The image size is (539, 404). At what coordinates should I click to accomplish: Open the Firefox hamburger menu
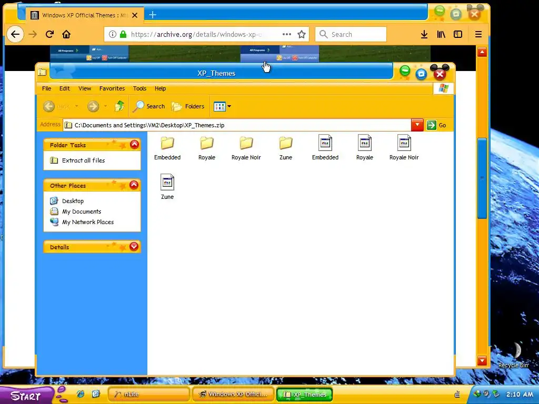[478, 34]
